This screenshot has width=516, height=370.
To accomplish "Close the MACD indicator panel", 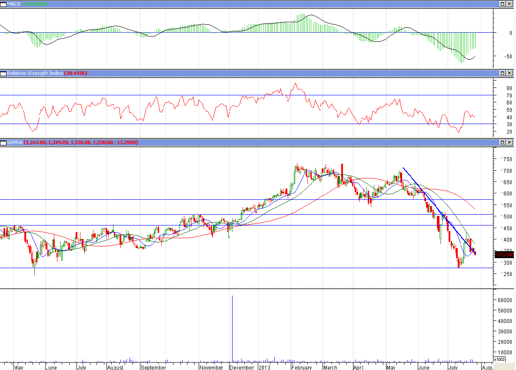I will click(x=509, y=4).
